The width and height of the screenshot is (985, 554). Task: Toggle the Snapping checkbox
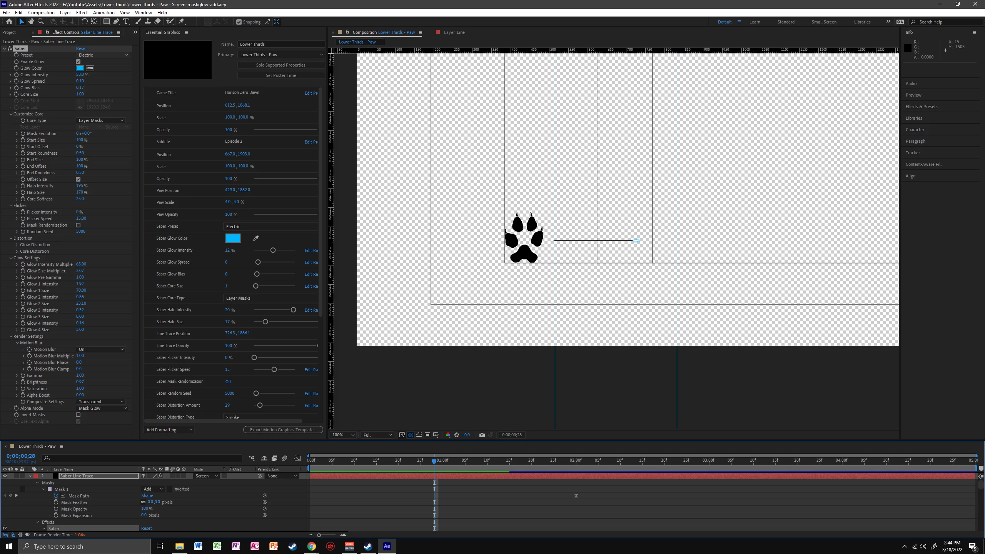coord(239,22)
